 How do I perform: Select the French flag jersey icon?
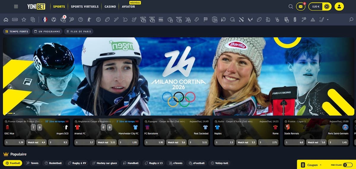coord(45,20)
